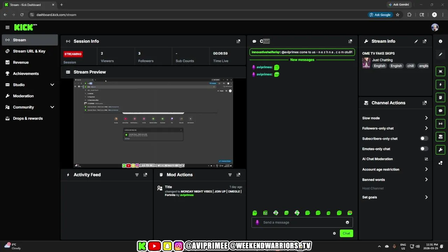Edit Stream info with the pencil icon
The image size is (448, 252).
[x=416, y=41]
